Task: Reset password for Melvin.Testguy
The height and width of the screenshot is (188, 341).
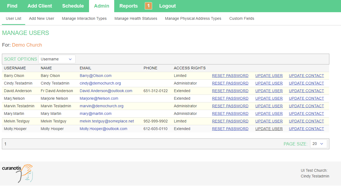Action: [x=230, y=121]
